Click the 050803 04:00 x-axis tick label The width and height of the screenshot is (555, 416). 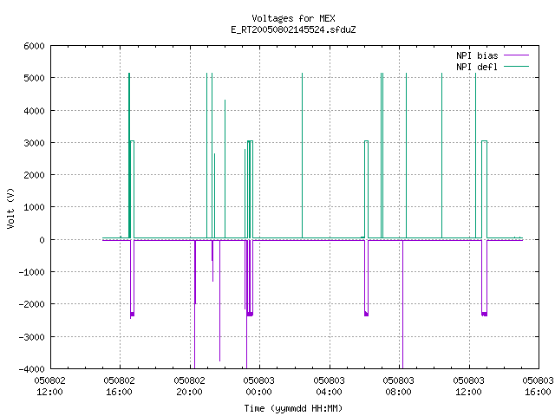point(329,386)
